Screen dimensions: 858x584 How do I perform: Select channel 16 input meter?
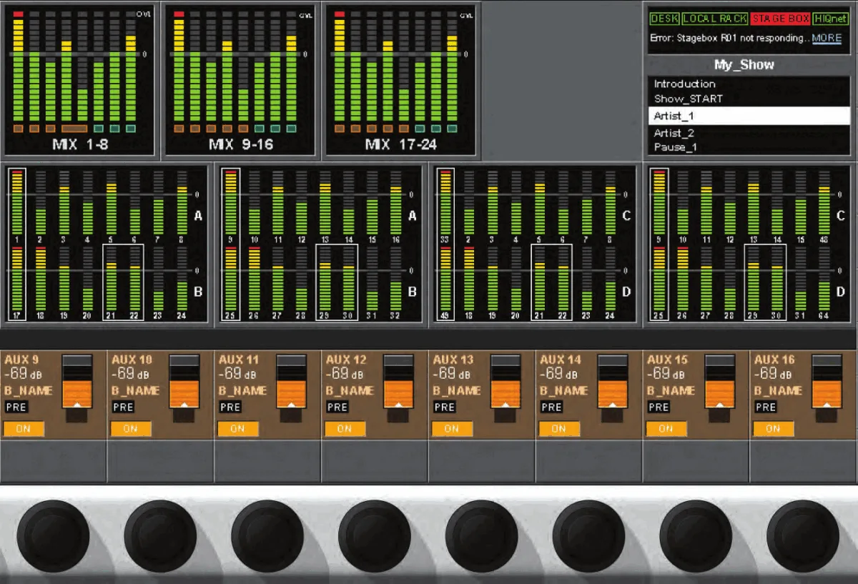(x=395, y=208)
